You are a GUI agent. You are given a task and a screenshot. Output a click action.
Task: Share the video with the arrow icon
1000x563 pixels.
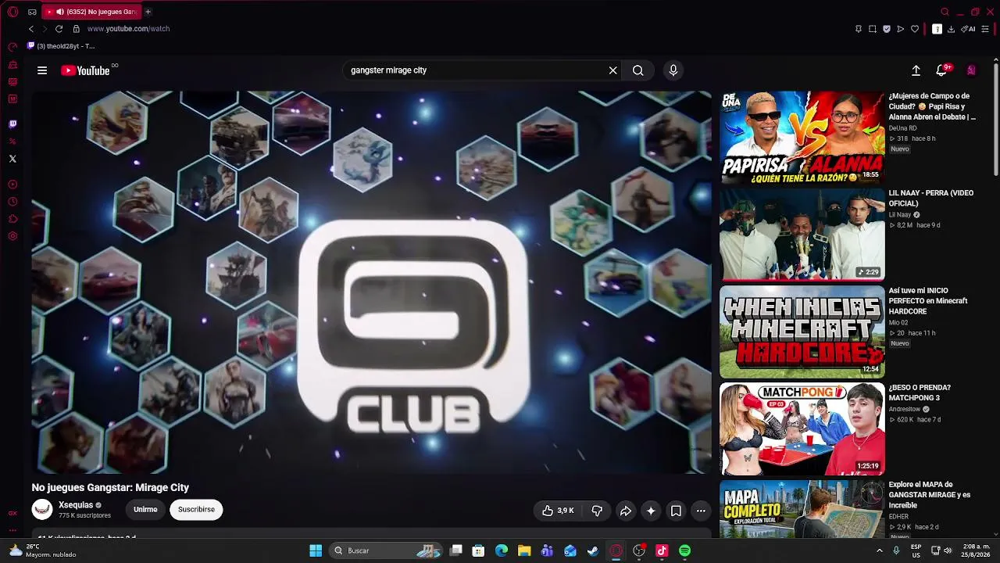pos(626,511)
